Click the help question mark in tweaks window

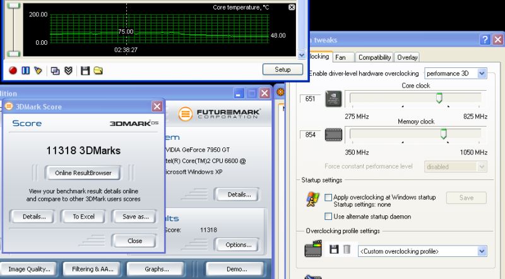click(x=485, y=40)
